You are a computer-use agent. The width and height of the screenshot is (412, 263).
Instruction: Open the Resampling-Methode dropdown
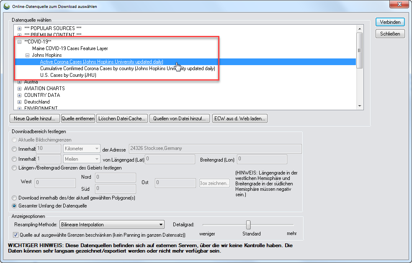tap(112, 225)
